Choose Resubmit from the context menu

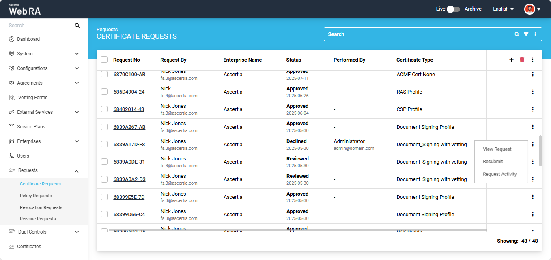click(493, 162)
